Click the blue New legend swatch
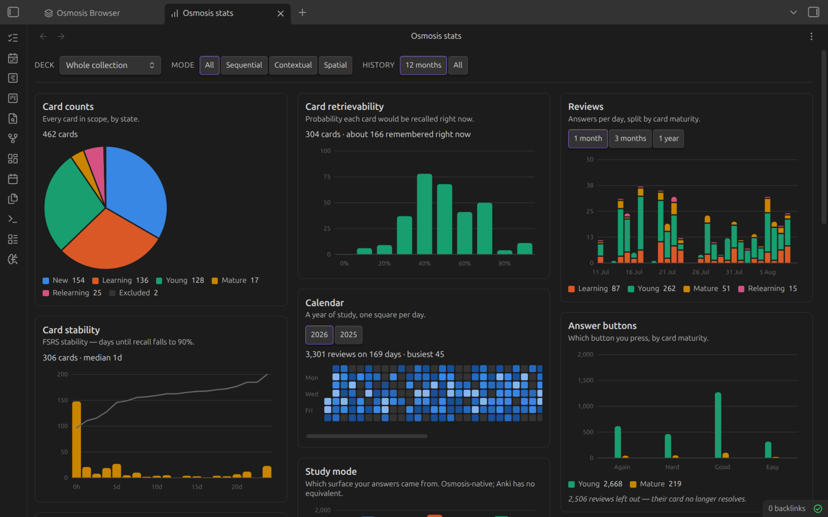The width and height of the screenshot is (828, 517). coord(46,281)
